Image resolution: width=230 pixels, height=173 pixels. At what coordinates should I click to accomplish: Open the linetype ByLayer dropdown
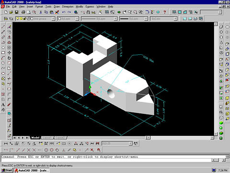[x=115, y=19]
